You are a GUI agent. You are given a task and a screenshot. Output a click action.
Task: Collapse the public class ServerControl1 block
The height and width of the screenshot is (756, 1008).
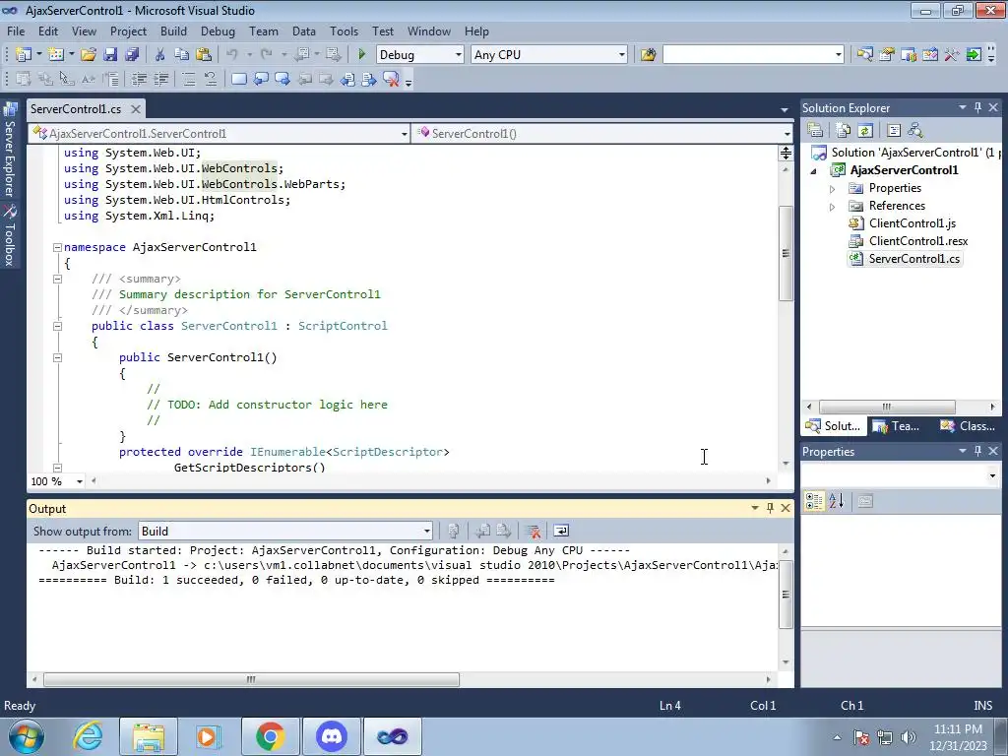[57, 326]
